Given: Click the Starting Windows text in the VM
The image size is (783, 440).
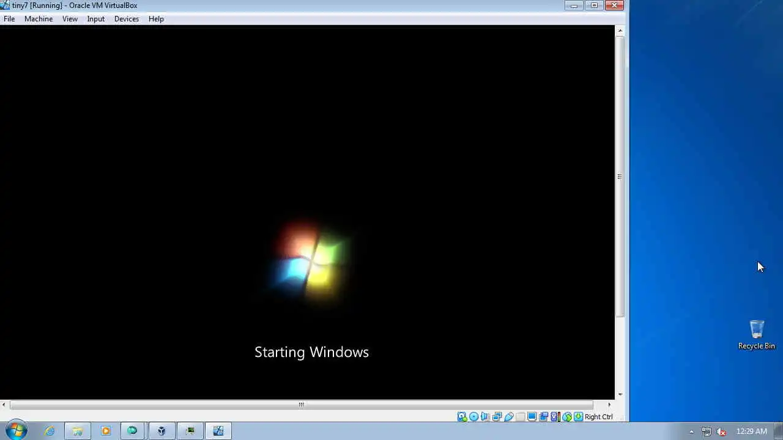Looking at the screenshot, I should (x=311, y=352).
